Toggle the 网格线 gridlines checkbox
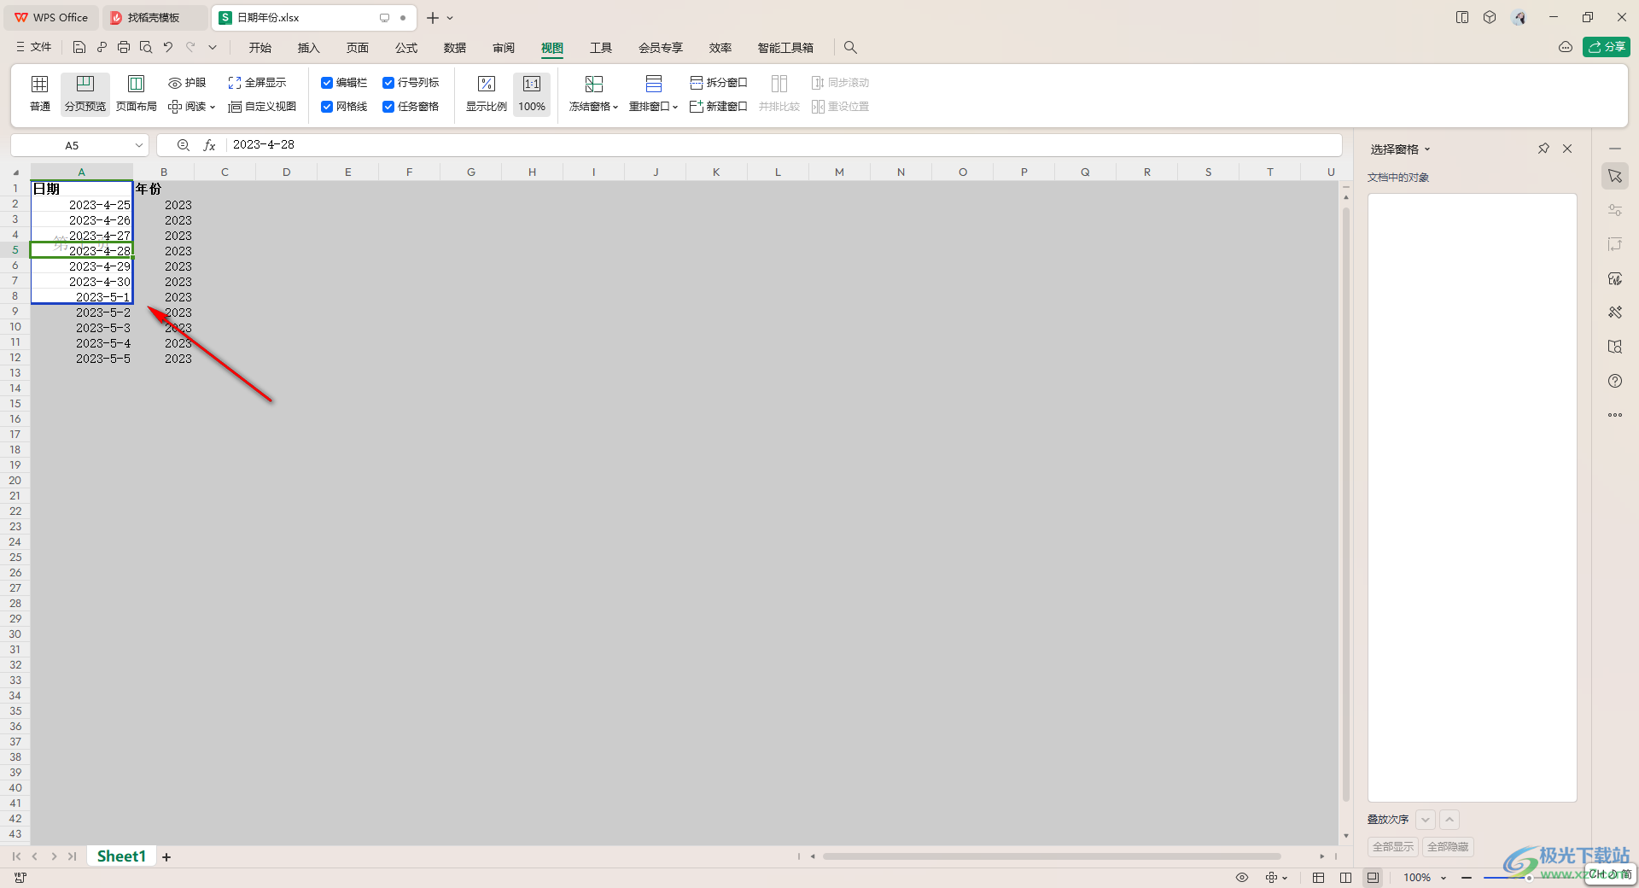The image size is (1639, 888). [327, 107]
